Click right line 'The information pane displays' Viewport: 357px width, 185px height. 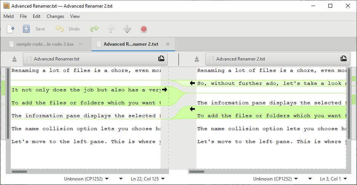click(272, 103)
